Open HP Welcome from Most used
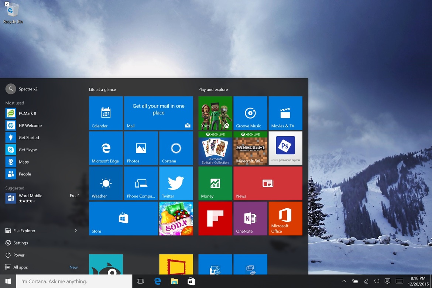 (41, 126)
